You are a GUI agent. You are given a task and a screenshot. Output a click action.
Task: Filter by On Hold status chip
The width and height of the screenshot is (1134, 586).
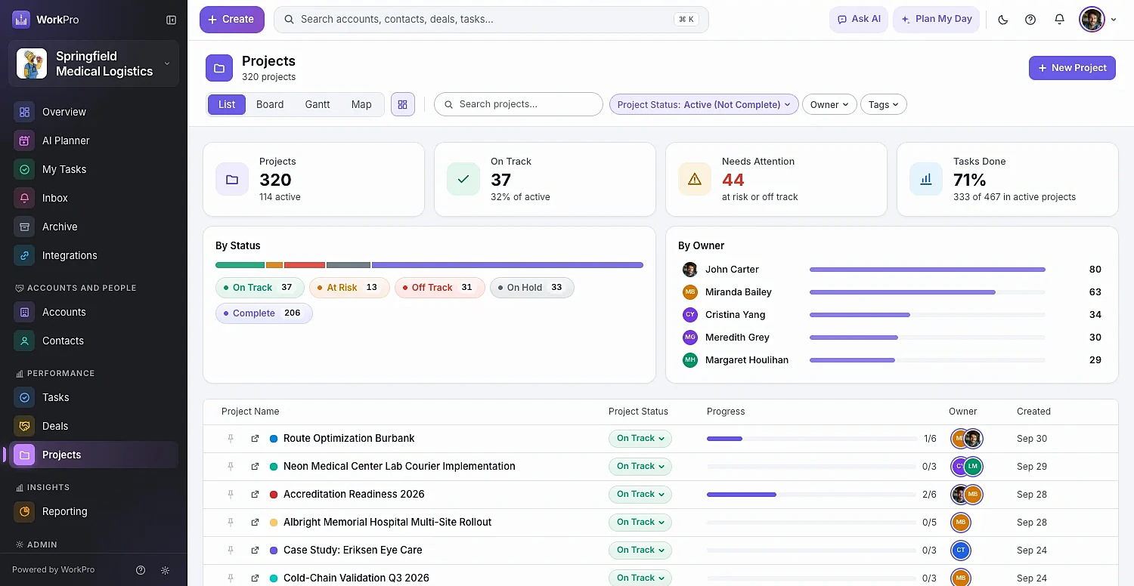531,288
